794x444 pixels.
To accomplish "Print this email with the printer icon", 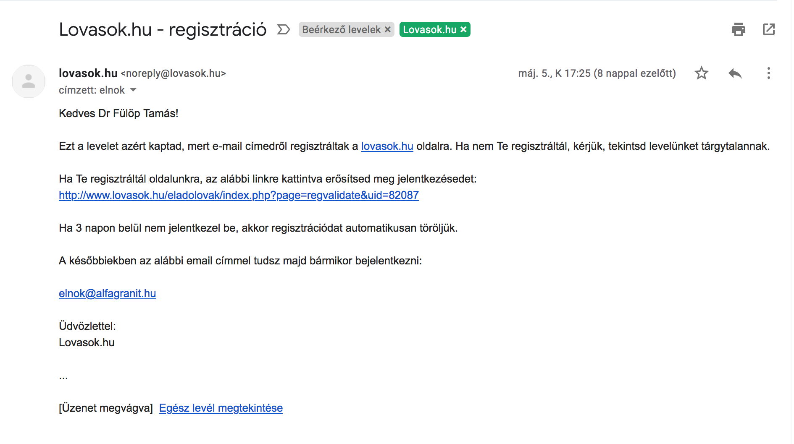I will tap(738, 29).
